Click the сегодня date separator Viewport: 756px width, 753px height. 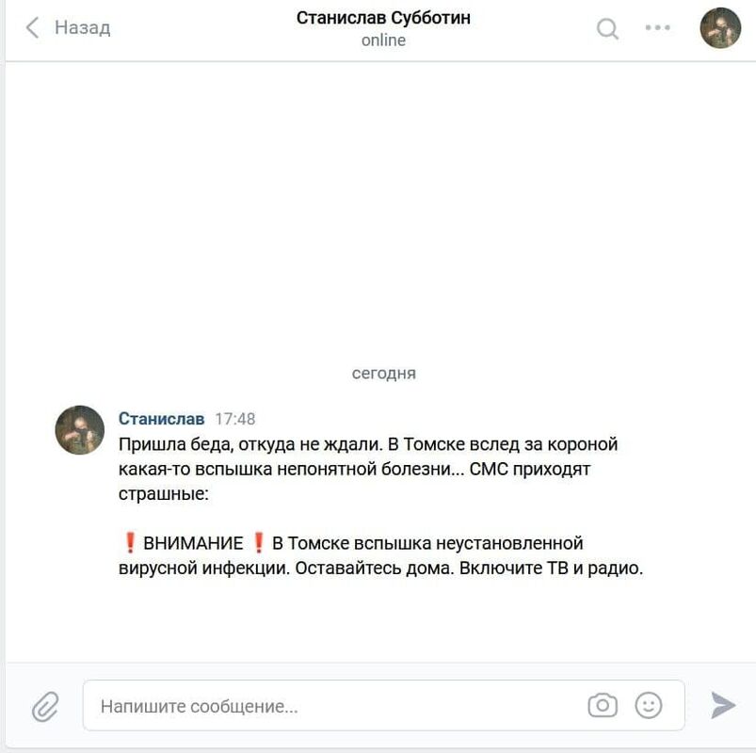pos(384,373)
